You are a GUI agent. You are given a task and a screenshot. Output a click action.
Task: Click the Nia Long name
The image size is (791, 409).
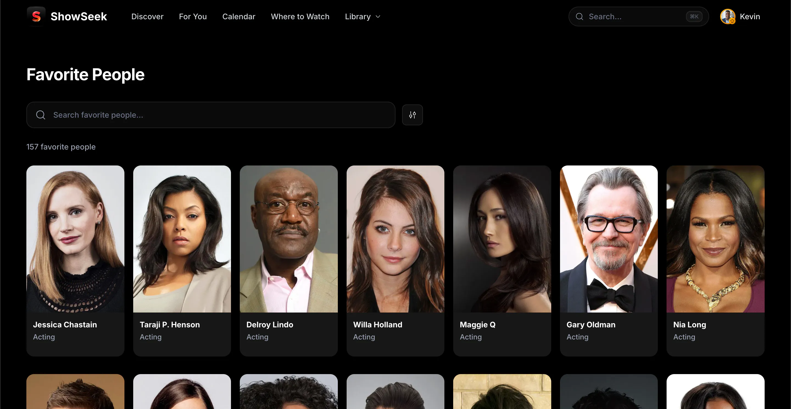tap(690, 325)
